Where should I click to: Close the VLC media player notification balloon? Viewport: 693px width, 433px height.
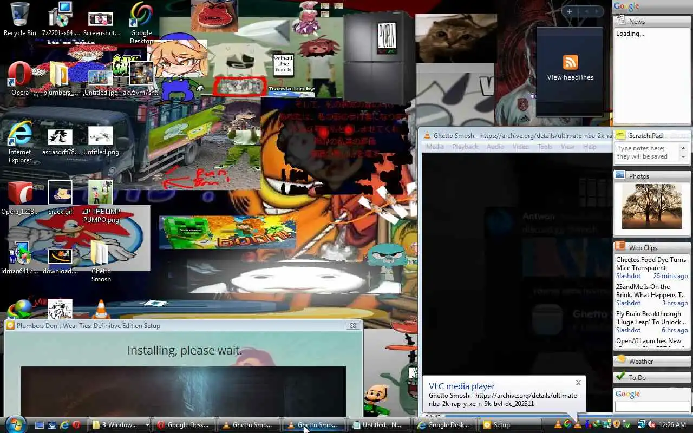point(578,383)
